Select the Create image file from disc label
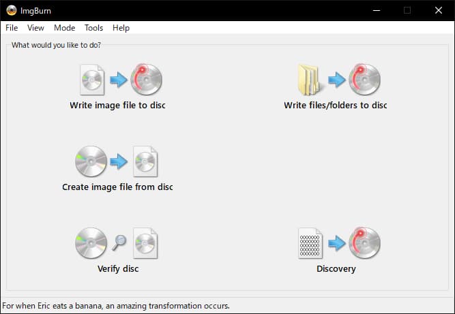This screenshot has width=455, height=314. 117,187
